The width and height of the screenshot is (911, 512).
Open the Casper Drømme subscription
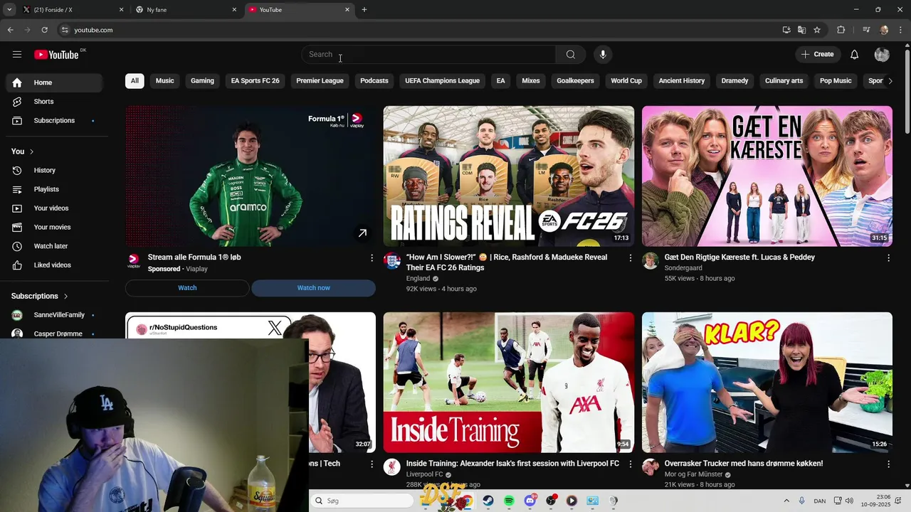[54, 333]
